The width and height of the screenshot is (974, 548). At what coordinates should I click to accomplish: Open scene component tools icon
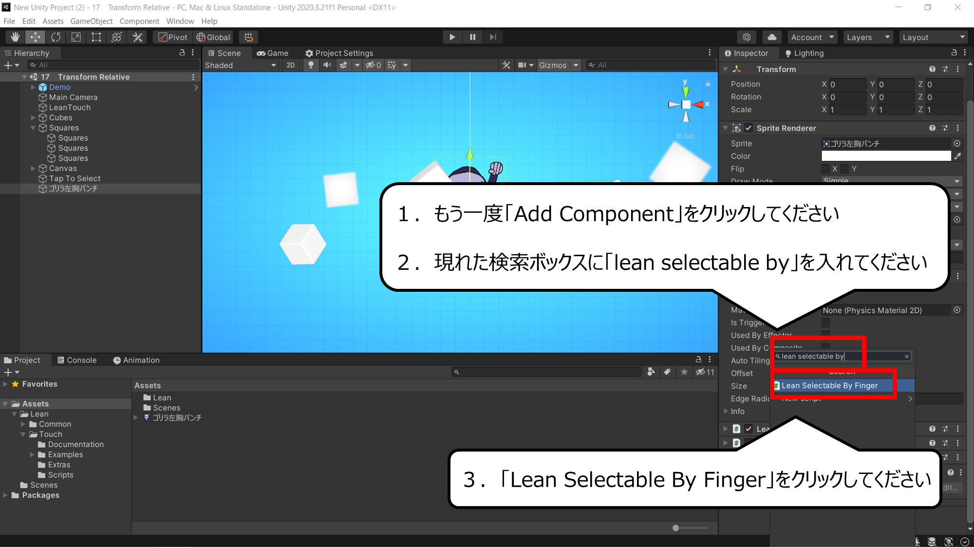click(506, 65)
